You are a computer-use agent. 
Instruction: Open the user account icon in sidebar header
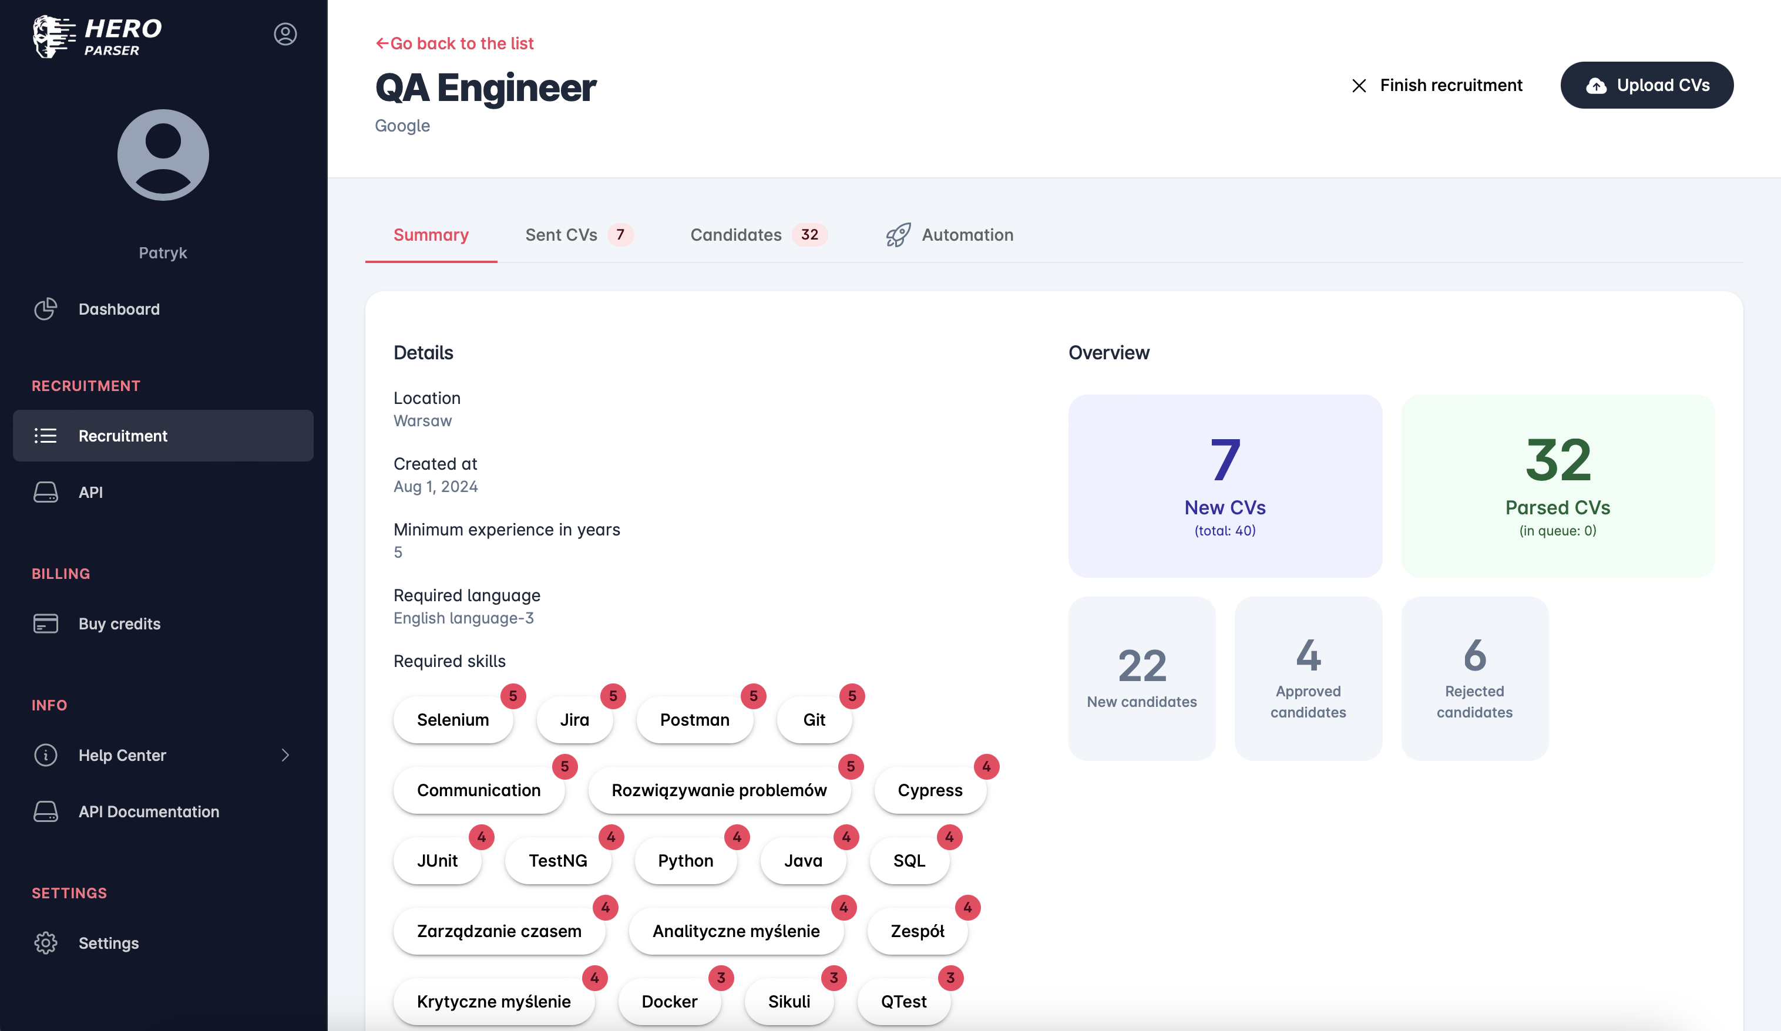pos(285,34)
